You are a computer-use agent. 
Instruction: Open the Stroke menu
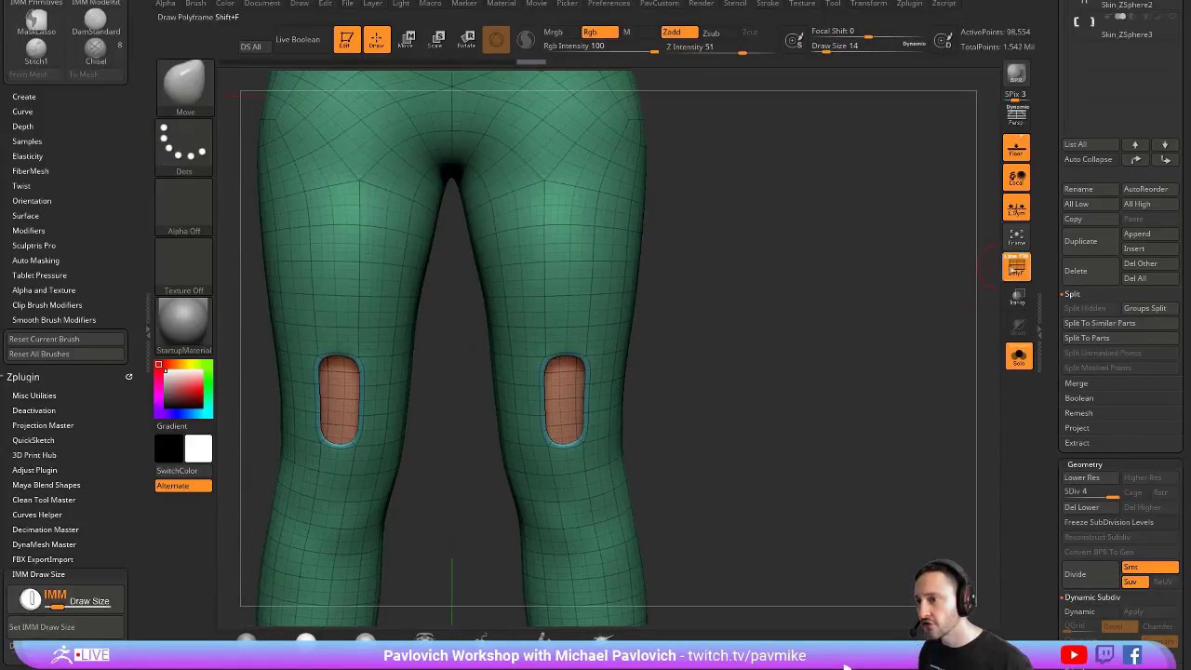point(768,4)
